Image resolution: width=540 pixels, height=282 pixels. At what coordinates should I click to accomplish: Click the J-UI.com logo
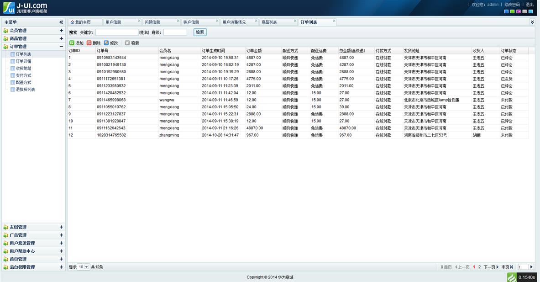pyautogui.click(x=25, y=8)
